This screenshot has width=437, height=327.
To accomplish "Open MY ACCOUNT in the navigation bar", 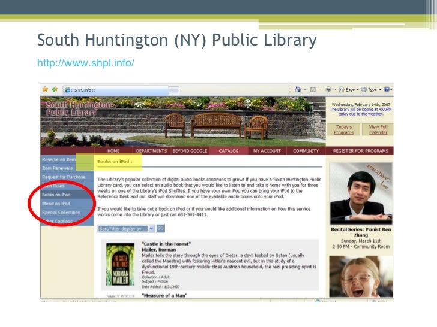I will [x=267, y=151].
